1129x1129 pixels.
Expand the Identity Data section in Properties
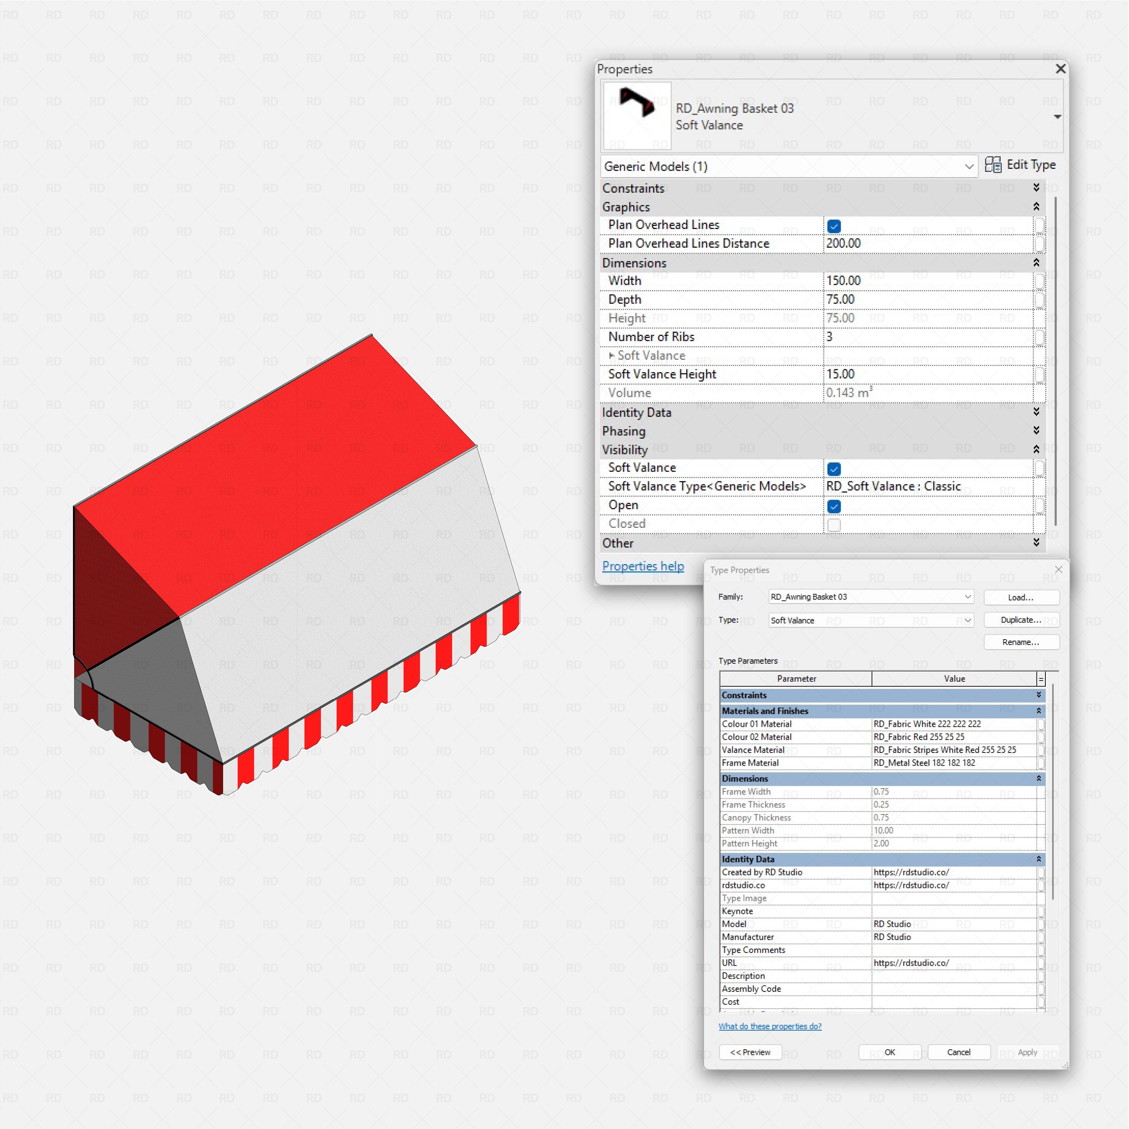[x=1036, y=411]
